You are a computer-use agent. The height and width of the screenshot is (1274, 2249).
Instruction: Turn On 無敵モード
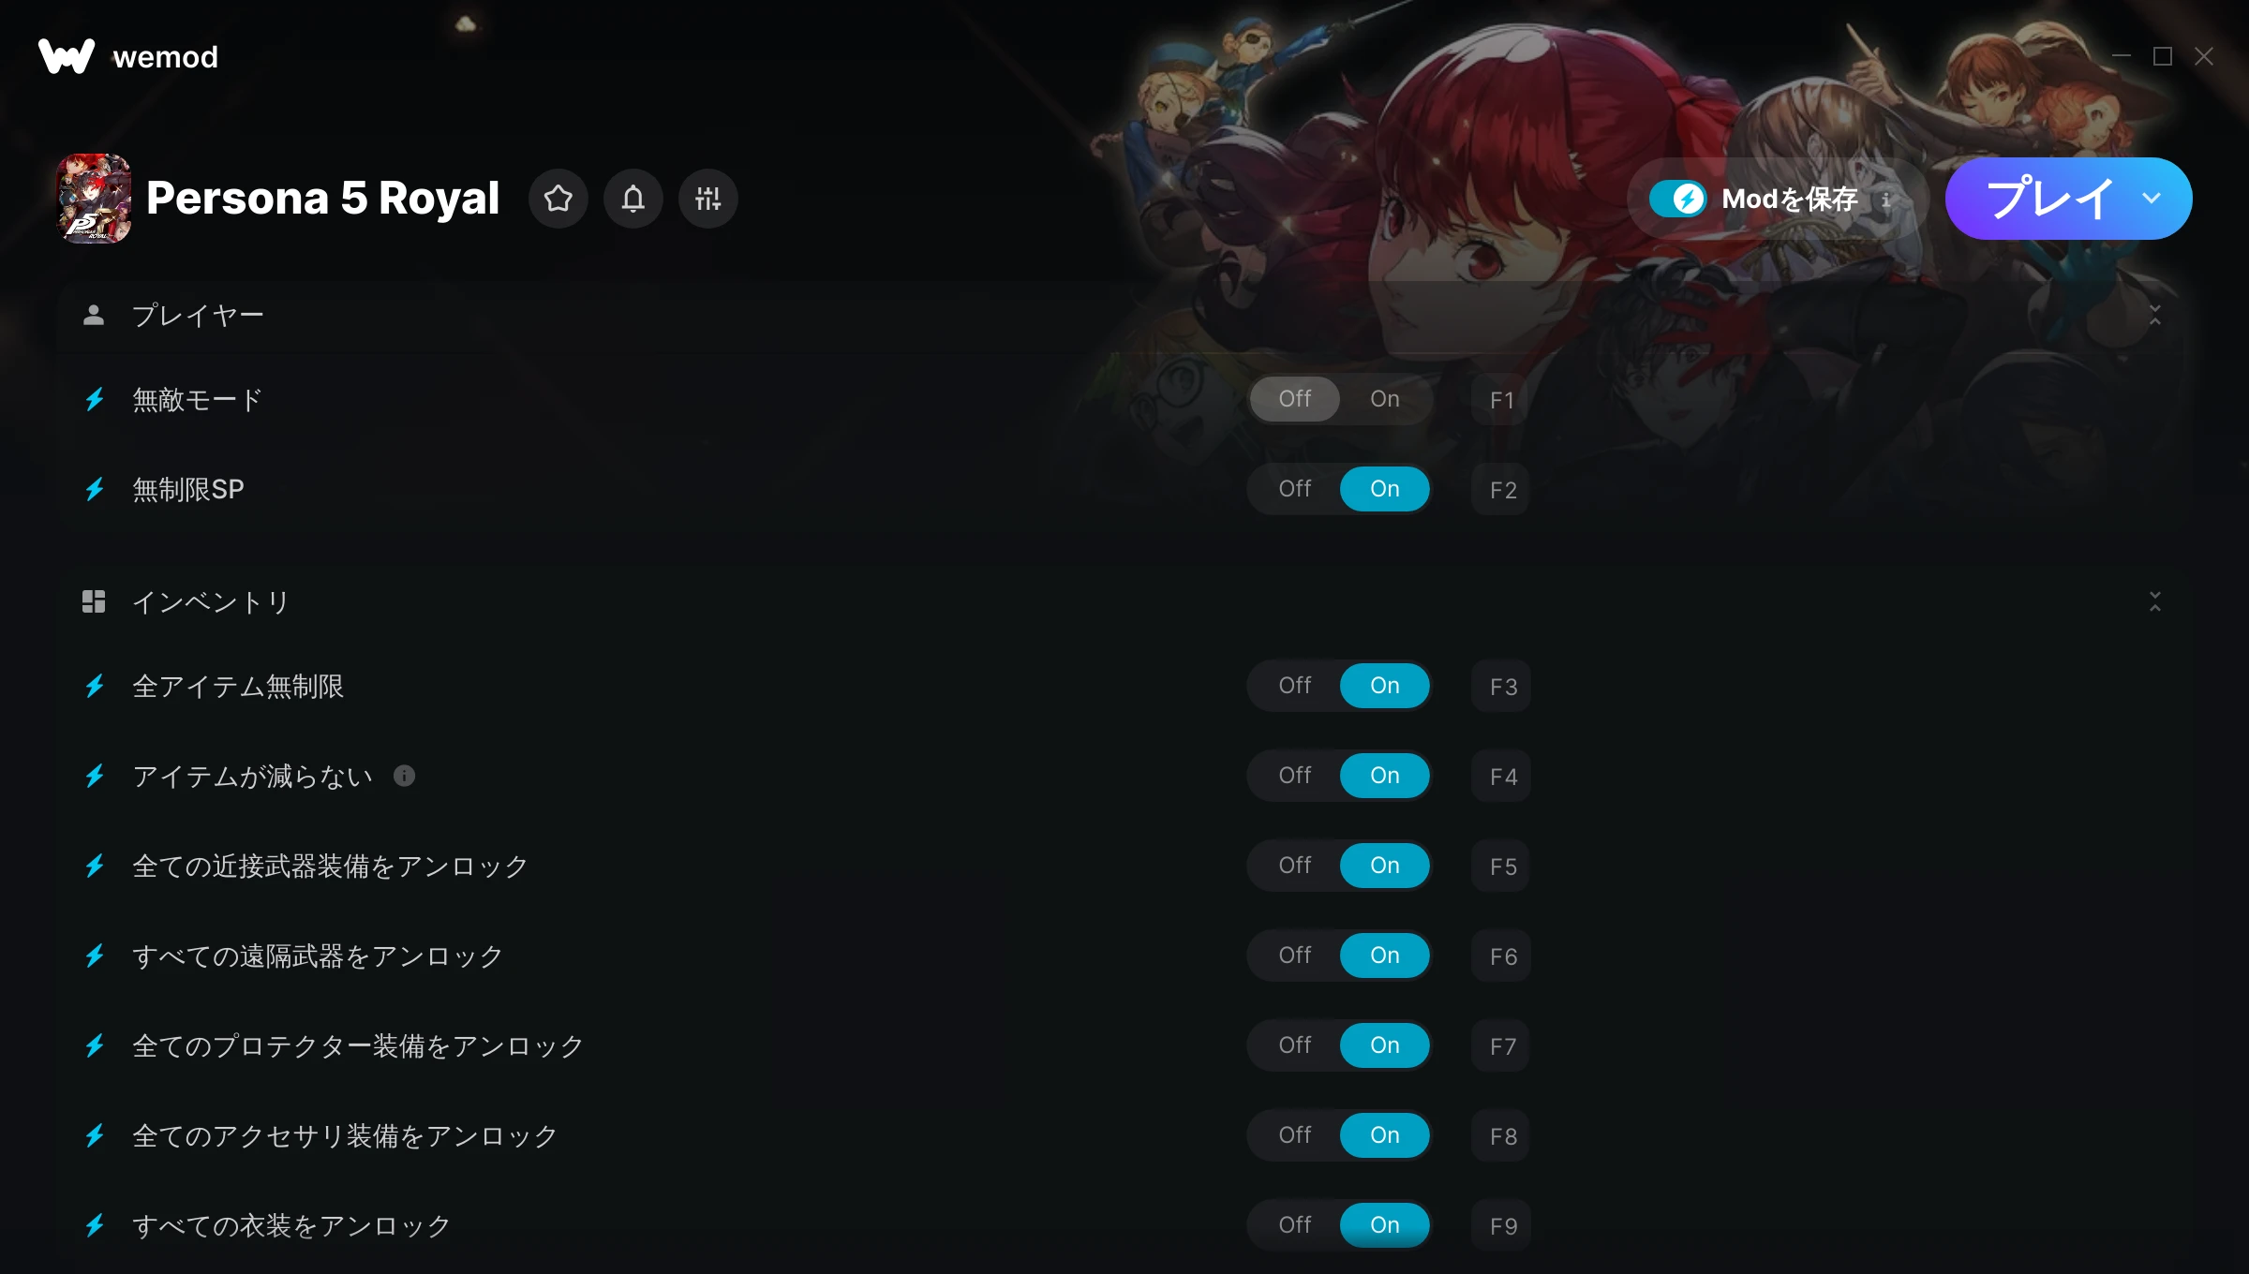1385,399
